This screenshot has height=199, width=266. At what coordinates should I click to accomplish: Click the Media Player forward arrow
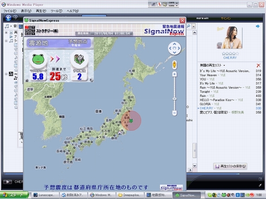coord(15,18)
